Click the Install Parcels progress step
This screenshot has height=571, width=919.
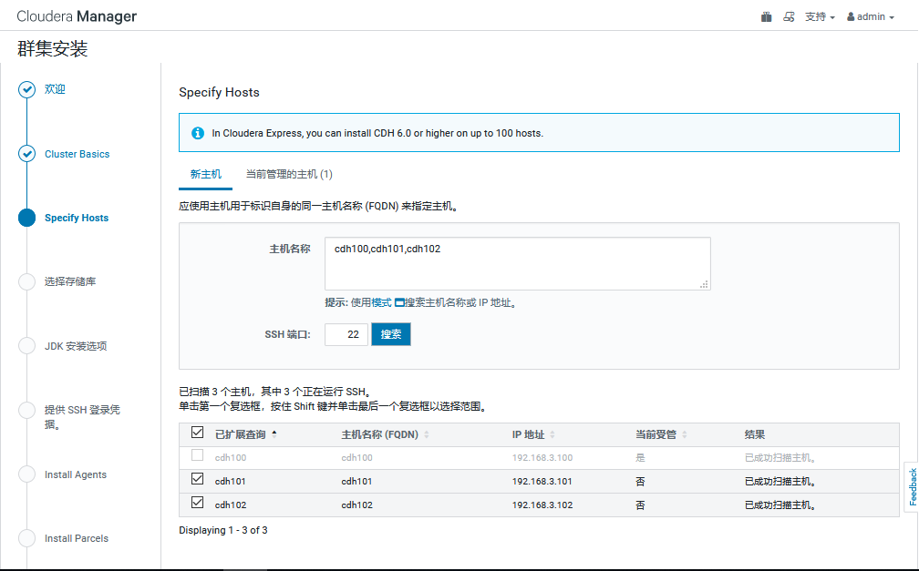(x=26, y=538)
